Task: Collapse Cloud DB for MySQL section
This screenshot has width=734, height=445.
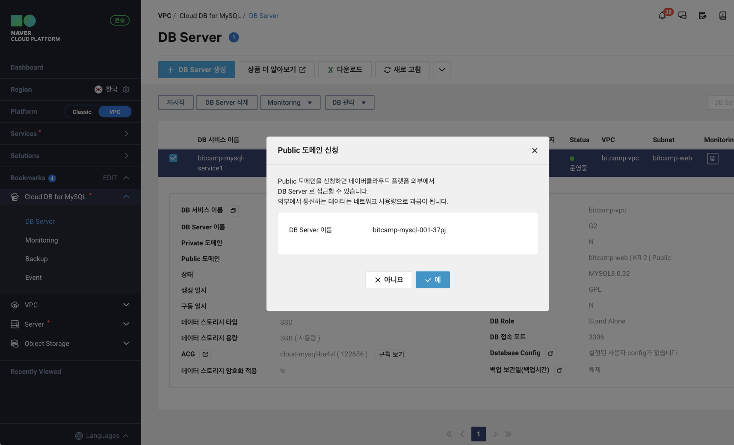Action: coord(126,196)
